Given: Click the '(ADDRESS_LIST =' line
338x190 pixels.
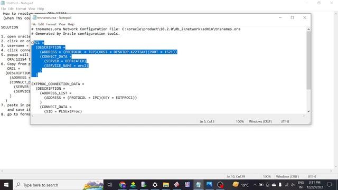Looking at the screenshot, I should tap(55, 93).
